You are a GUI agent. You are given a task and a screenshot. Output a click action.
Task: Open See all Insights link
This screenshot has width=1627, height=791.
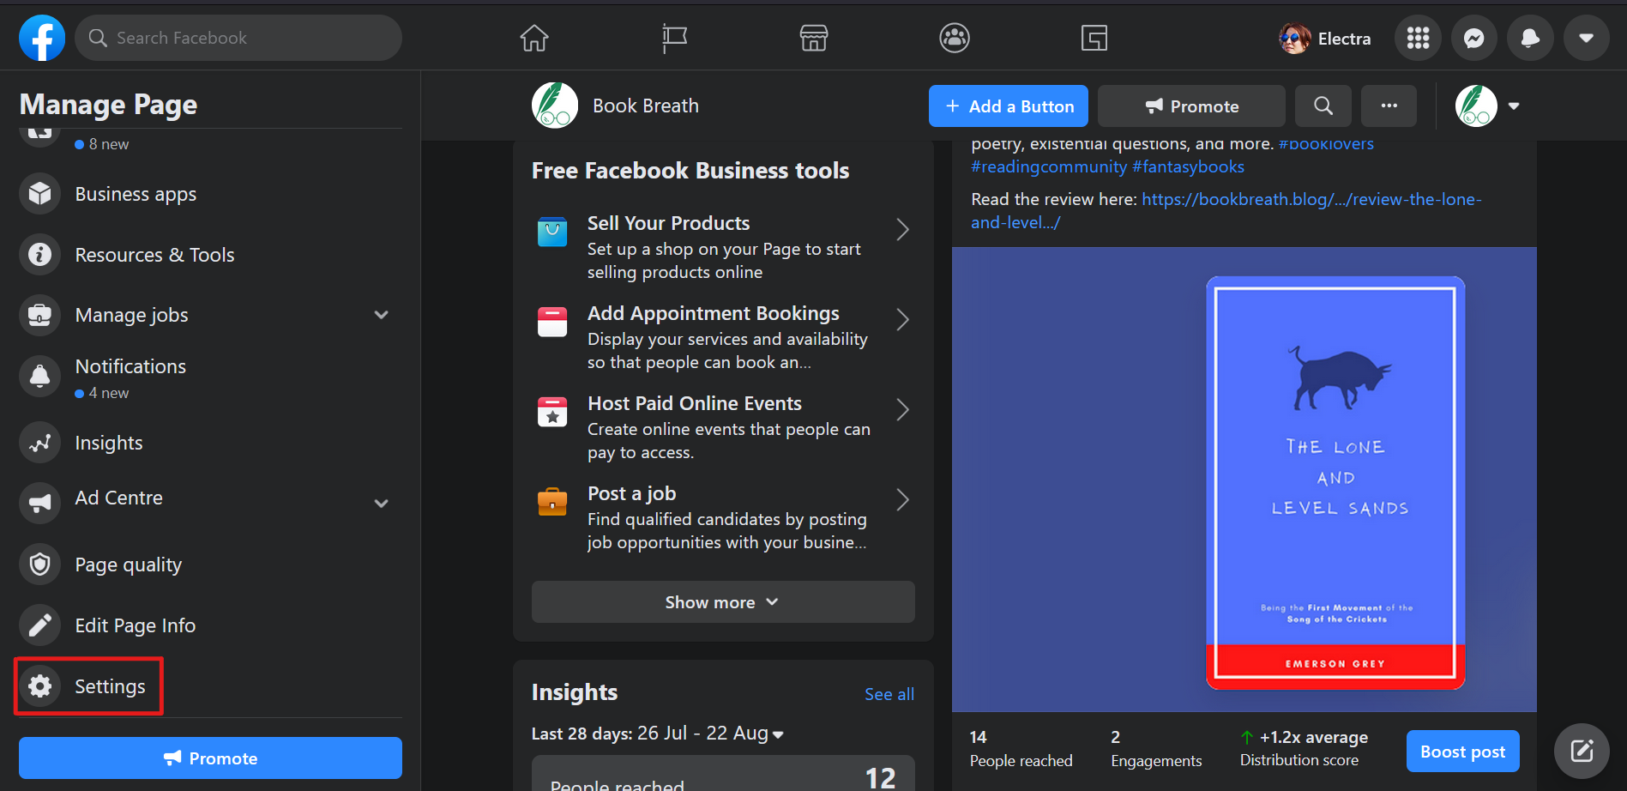pos(889,694)
